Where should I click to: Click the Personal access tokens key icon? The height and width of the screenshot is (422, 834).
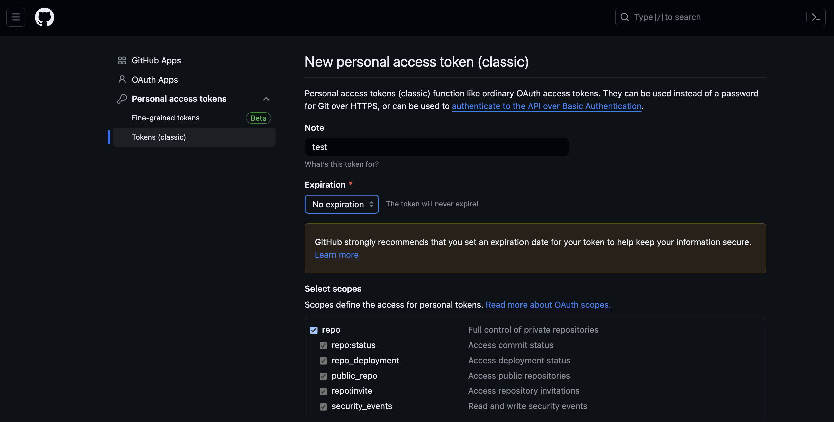coord(122,99)
